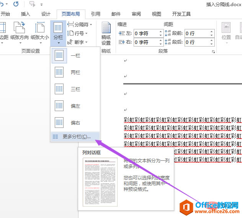Image resolution: width=242 pixels, height=218 pixels.
Task: Open the 分栏 columns button
Action: click(x=58, y=33)
